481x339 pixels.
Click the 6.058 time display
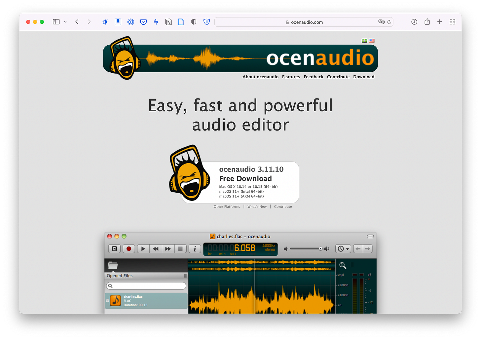pyautogui.click(x=240, y=249)
